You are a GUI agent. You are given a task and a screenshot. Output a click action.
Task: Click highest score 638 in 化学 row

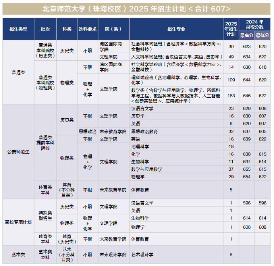tap(247, 154)
